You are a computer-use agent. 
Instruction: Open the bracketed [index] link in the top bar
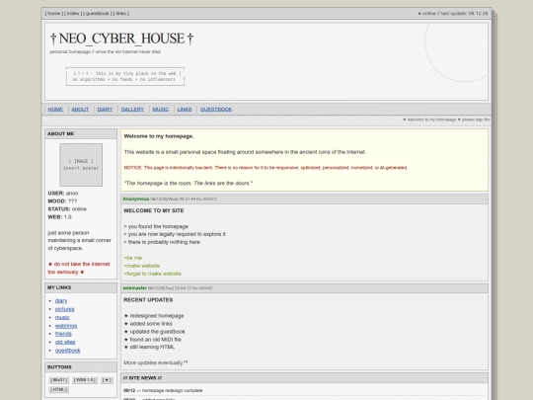click(73, 14)
